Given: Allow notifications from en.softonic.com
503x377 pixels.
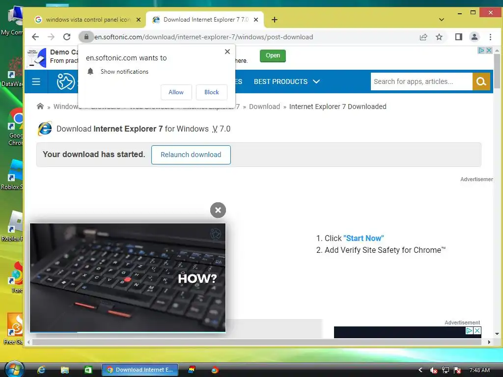Looking at the screenshot, I should click(176, 92).
